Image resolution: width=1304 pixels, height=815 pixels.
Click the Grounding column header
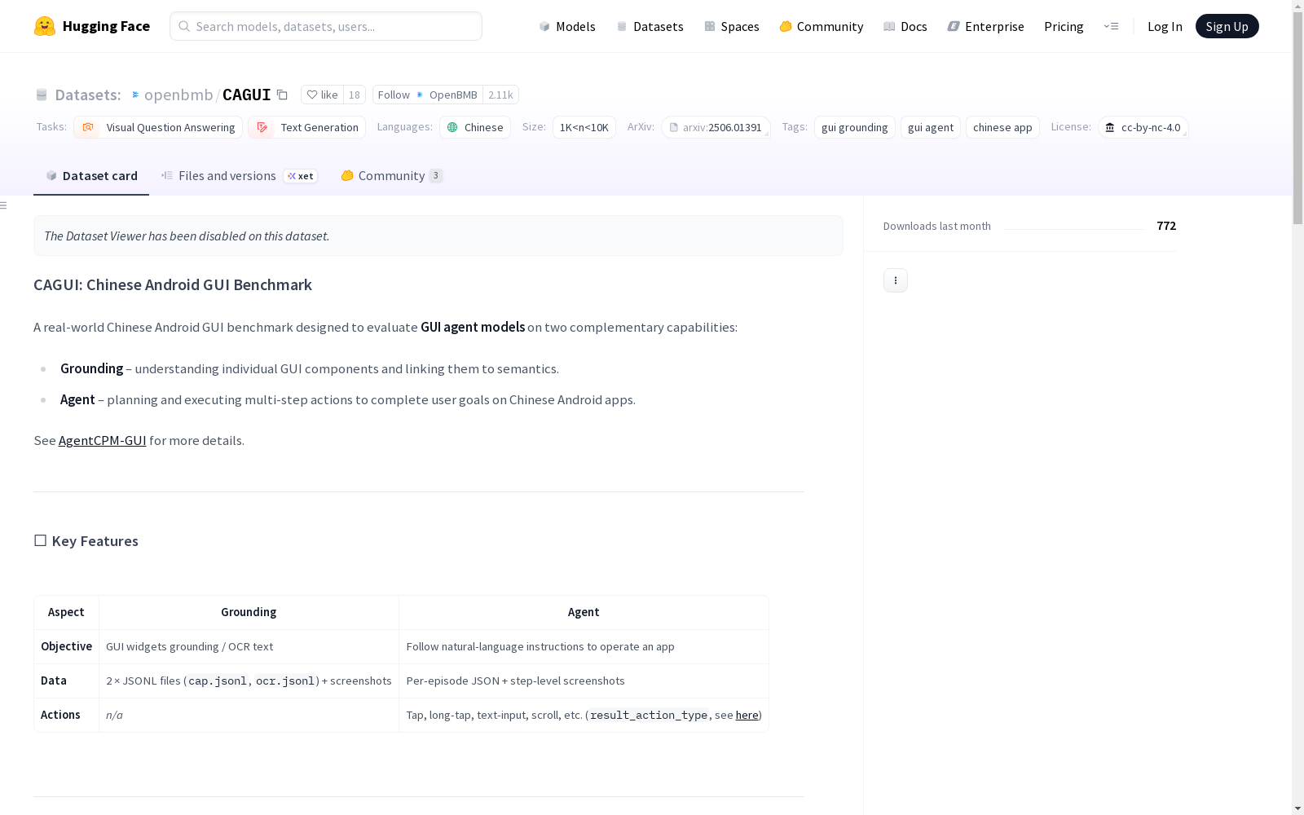pos(249,612)
